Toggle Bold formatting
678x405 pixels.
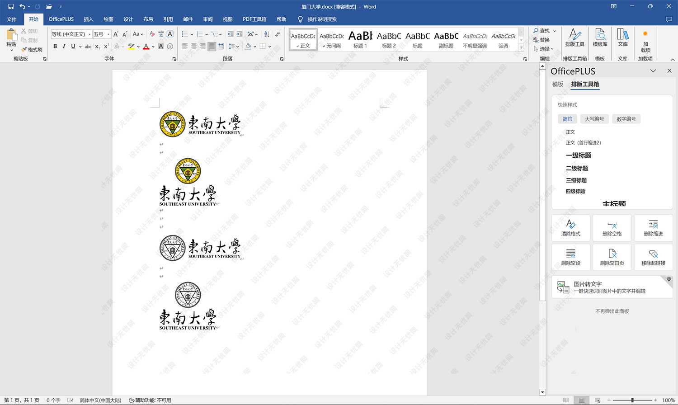(x=55, y=46)
